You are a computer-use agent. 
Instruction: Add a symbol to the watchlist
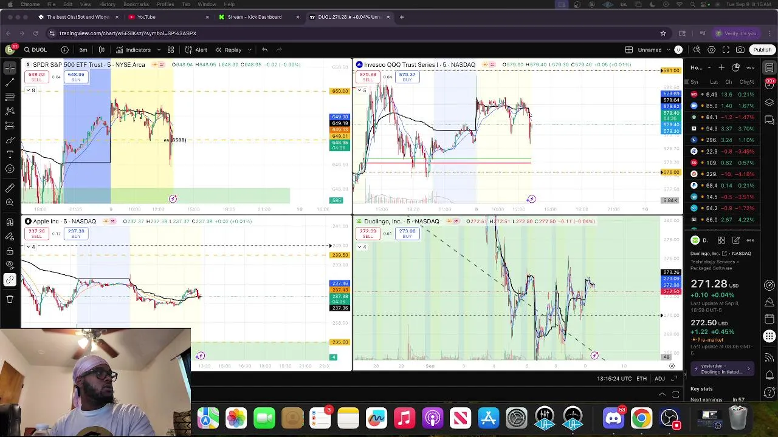[x=721, y=67]
